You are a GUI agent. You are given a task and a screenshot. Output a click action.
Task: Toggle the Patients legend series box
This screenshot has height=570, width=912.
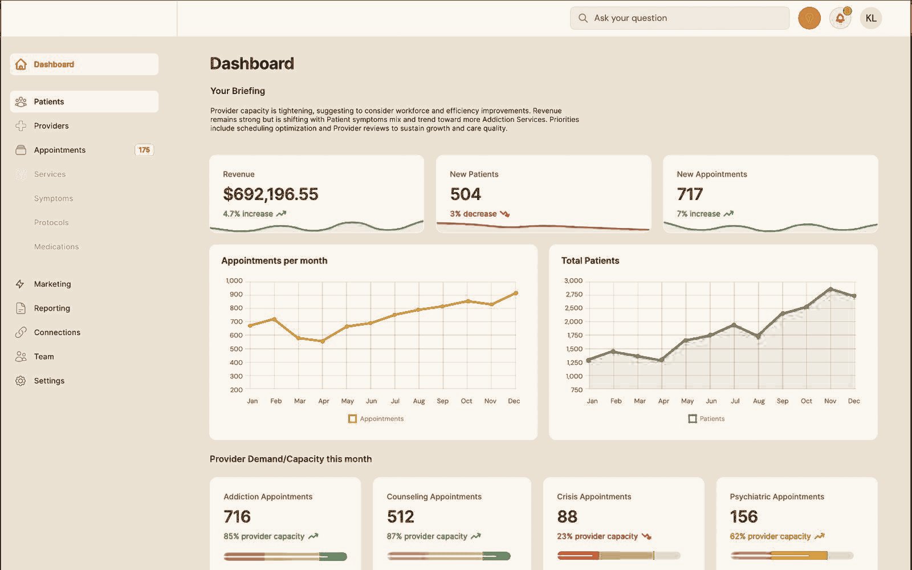(x=693, y=419)
